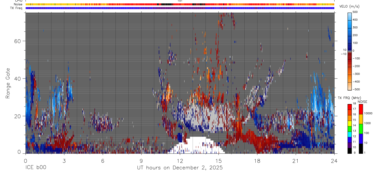The width and height of the screenshot is (376, 174).
Task: Click the -10 tick on velocity colorbar
Action: [343, 54]
